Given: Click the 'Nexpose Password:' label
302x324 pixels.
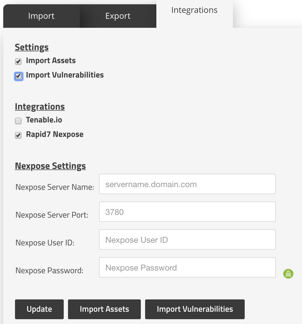Looking at the screenshot, I should pos(50,271).
